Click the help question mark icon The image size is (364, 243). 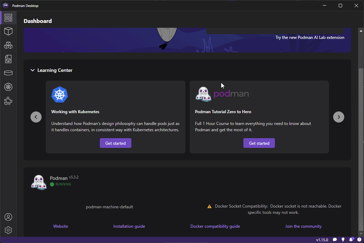tap(359, 240)
